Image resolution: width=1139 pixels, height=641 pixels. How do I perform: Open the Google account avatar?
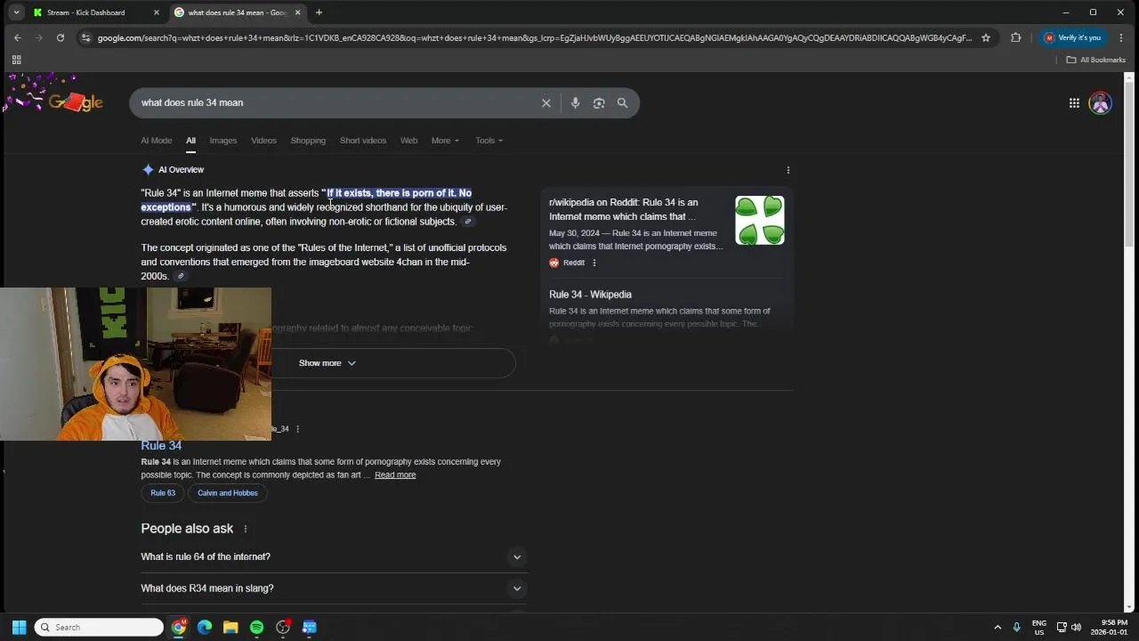(x=1101, y=103)
